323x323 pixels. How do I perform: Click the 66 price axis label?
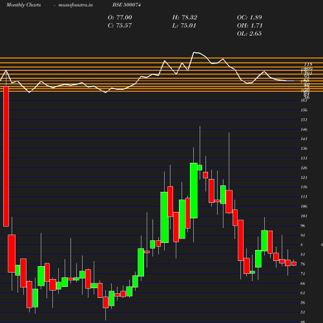(x=303, y=284)
